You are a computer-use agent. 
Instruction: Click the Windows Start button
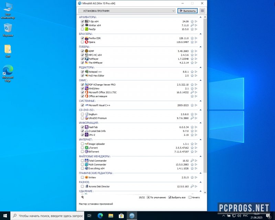point(5,216)
